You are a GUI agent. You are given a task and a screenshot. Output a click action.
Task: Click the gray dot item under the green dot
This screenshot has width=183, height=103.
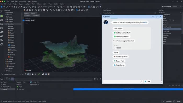(21, 89)
